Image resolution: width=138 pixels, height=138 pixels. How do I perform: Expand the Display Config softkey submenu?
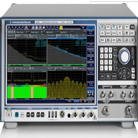(90, 85)
